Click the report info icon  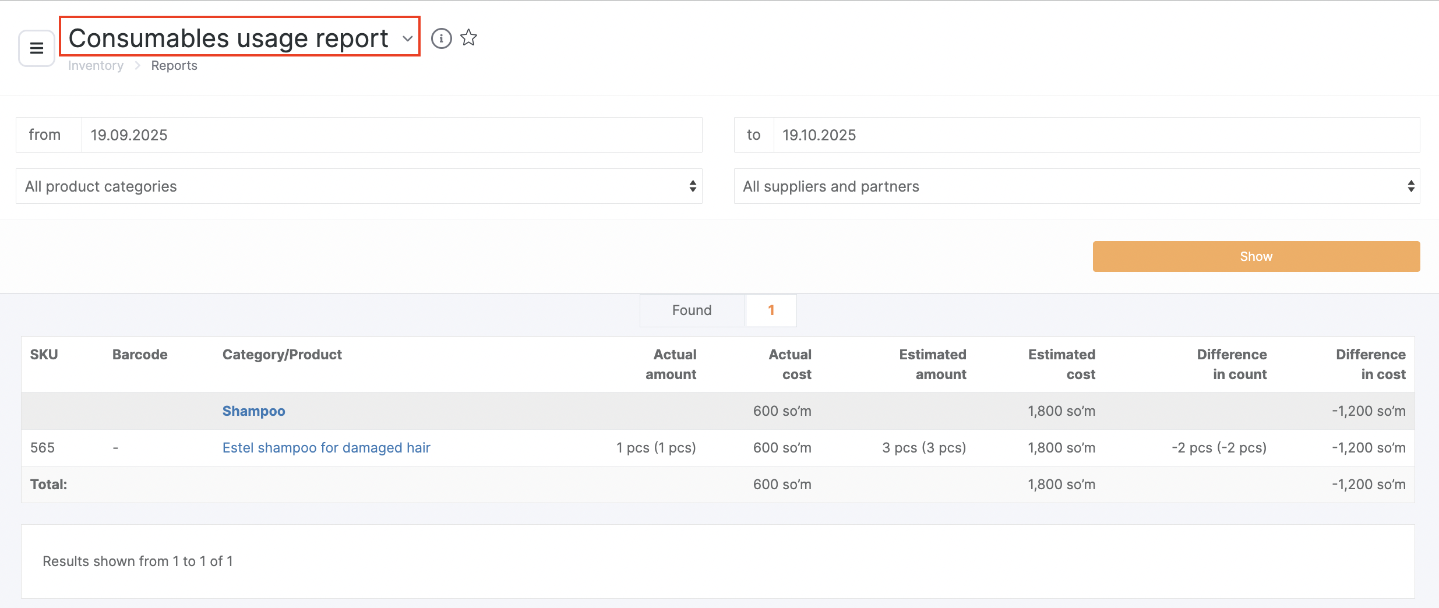tap(441, 38)
